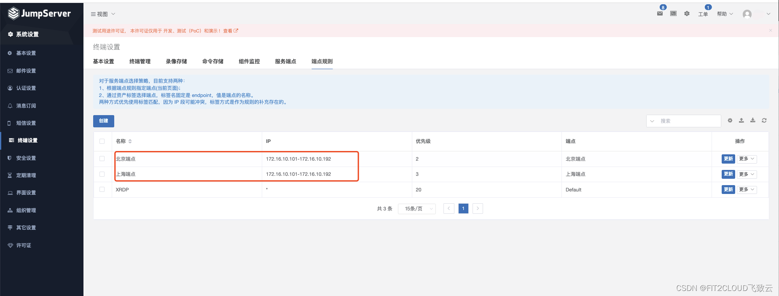
Task: Click the 创建 create button
Action: point(104,121)
